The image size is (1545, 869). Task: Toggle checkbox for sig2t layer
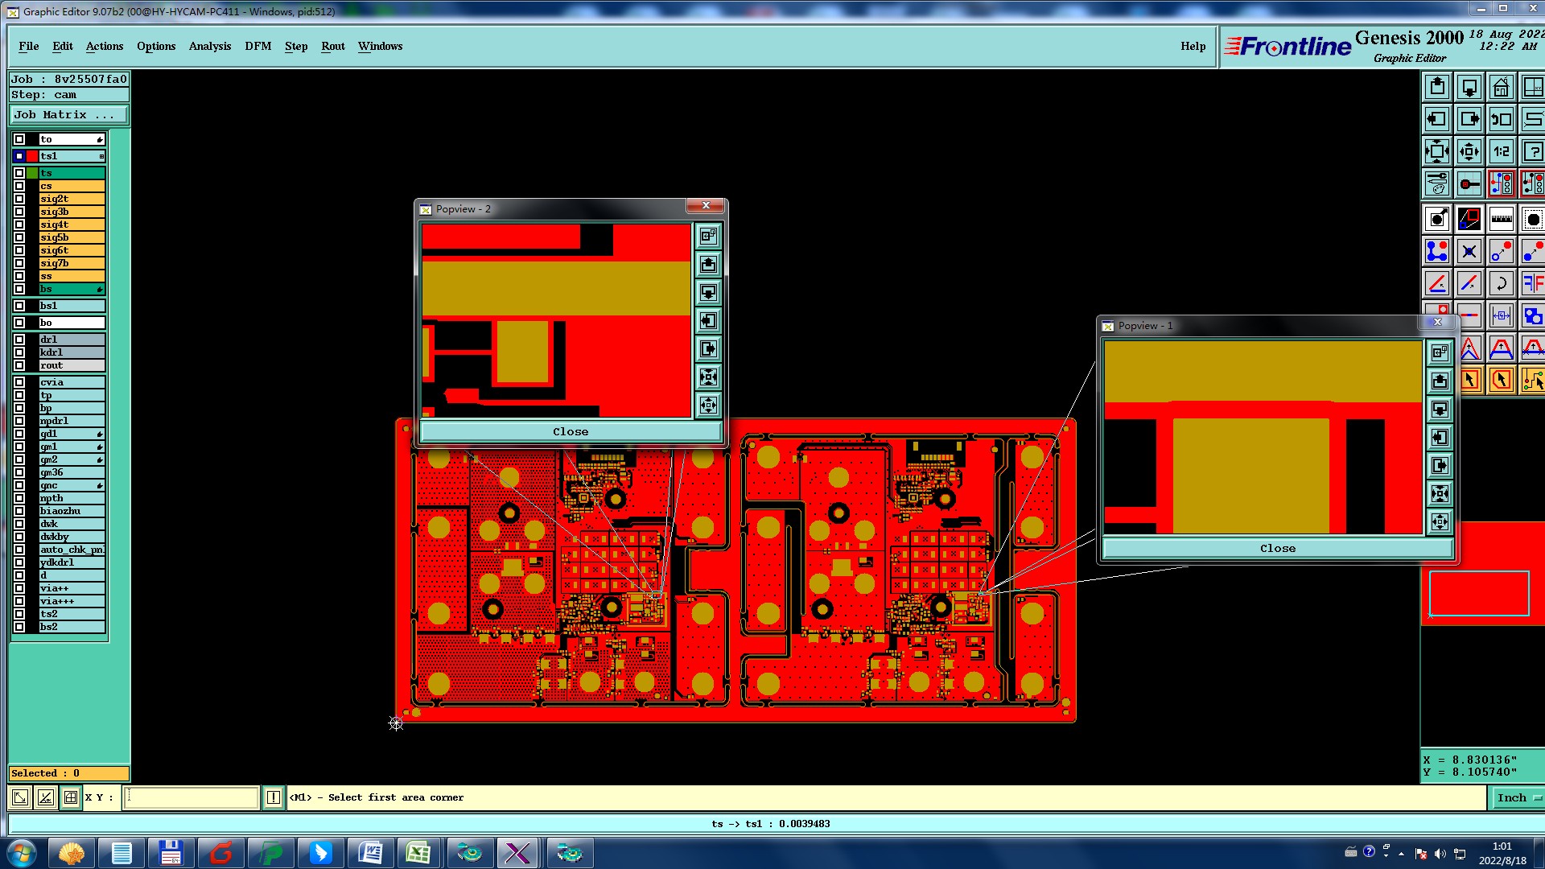click(19, 199)
